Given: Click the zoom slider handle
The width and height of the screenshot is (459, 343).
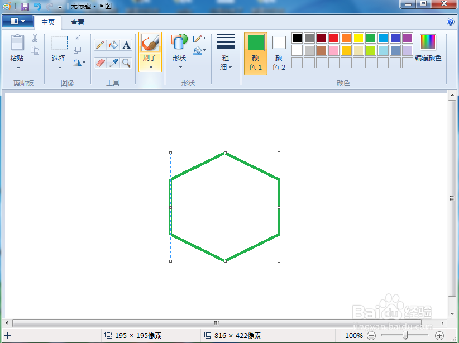Looking at the screenshot, I should 405,335.
